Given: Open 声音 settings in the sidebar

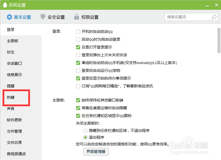Looking at the screenshot, I should [21, 109].
